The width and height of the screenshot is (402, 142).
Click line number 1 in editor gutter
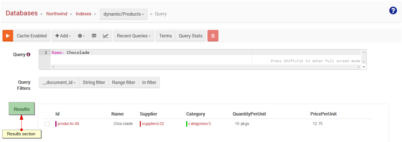(x=46, y=52)
